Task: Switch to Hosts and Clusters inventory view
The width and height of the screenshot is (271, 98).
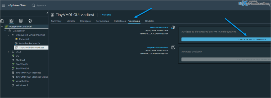Action: (x=2, y=21)
